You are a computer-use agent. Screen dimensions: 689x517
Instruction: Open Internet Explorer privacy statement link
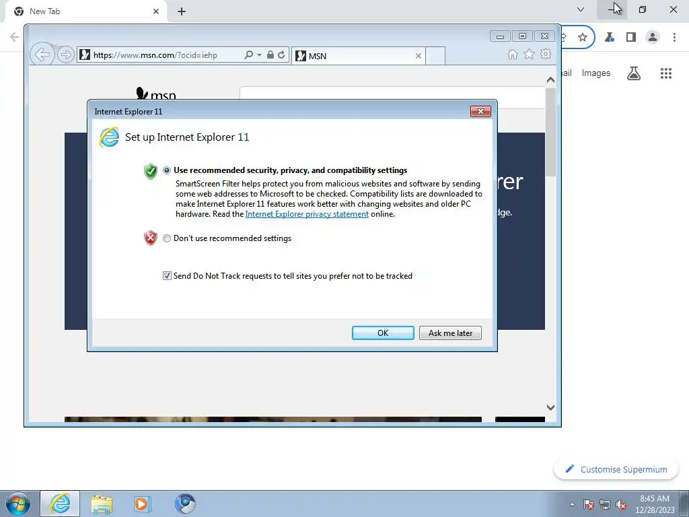(307, 214)
